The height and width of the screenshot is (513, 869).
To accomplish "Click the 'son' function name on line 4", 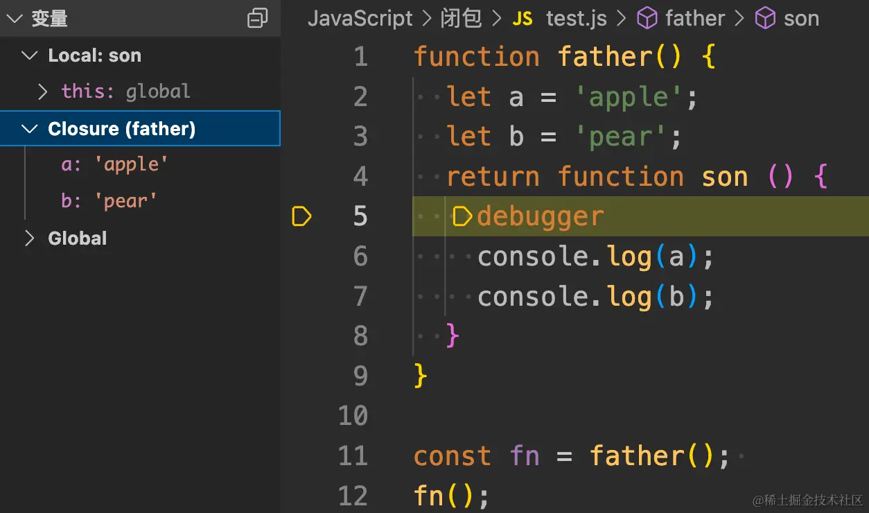I will [725, 177].
